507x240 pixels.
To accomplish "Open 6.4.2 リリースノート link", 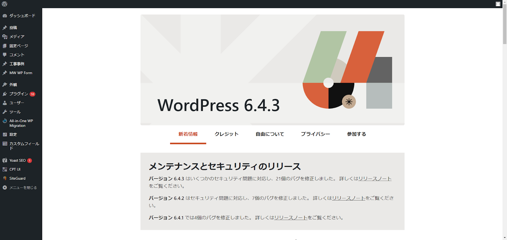I will 349,198.
